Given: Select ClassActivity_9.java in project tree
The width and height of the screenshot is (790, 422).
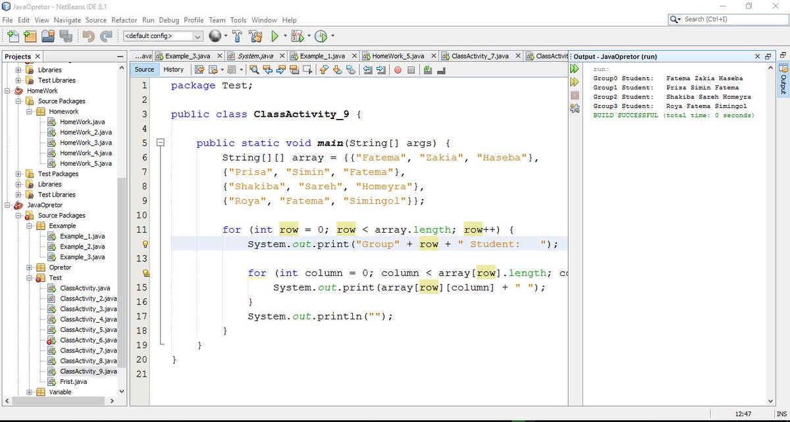Looking at the screenshot, I should [x=88, y=371].
